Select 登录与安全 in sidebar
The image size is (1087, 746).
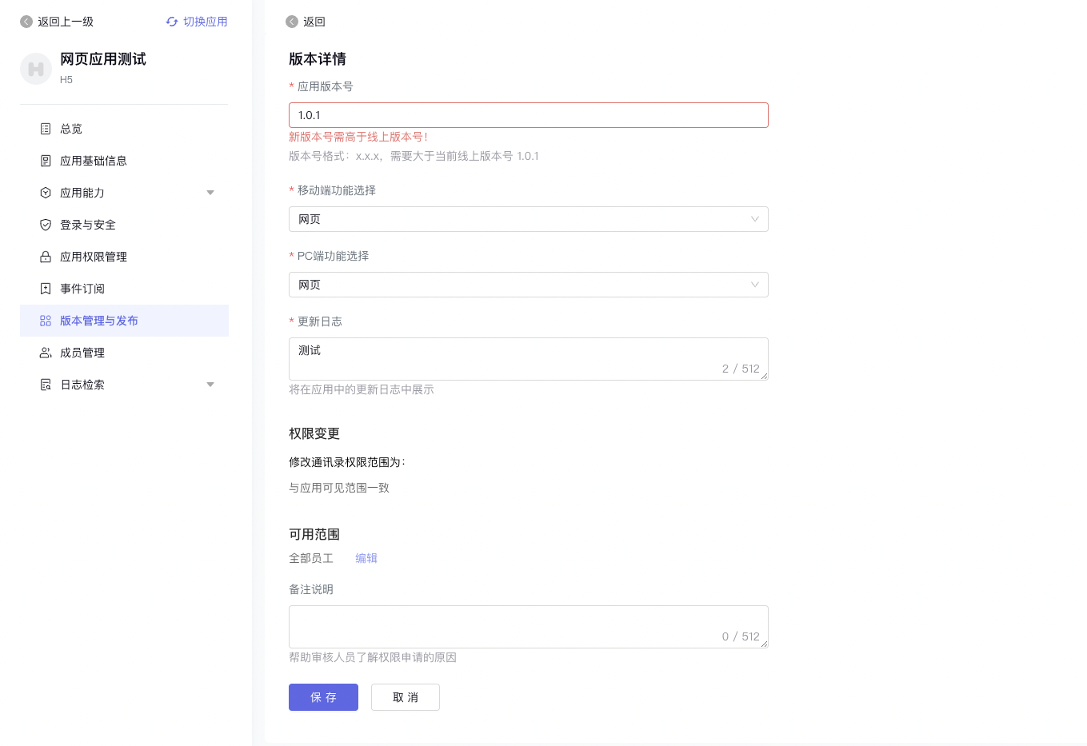(124, 225)
